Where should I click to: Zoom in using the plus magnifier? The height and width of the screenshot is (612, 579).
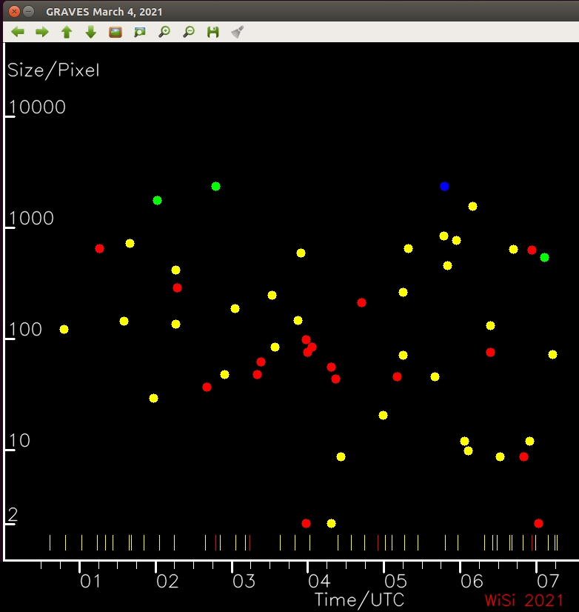click(164, 32)
